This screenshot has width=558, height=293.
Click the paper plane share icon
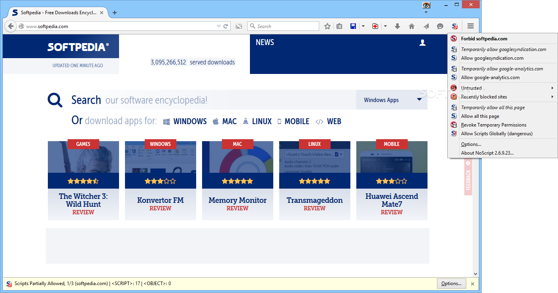(426, 26)
